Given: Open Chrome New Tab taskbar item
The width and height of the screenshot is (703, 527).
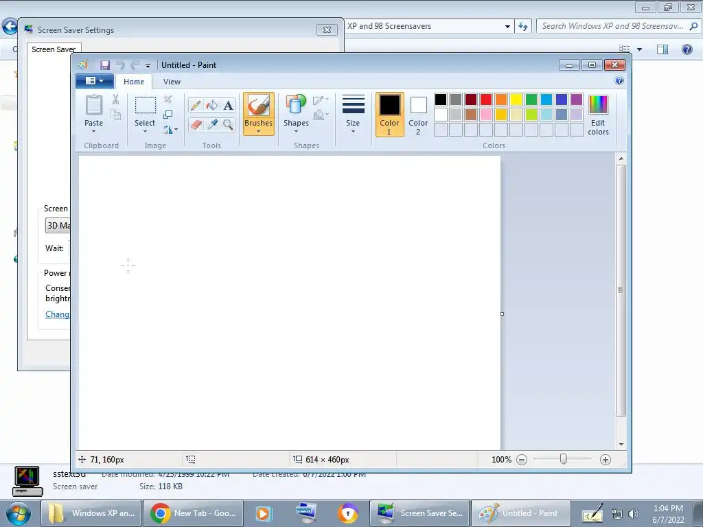Looking at the screenshot, I should [193, 513].
